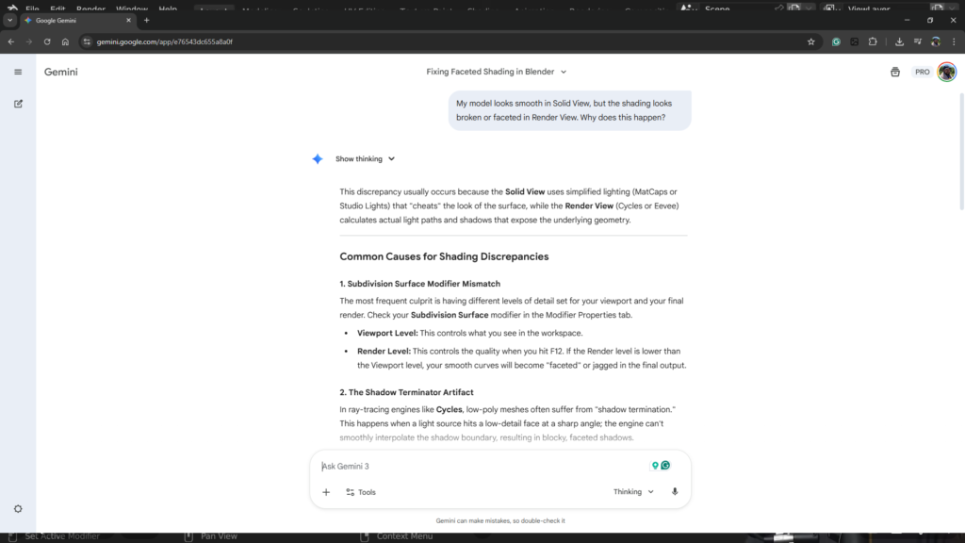The width and height of the screenshot is (965, 543).
Task: Click the PRO badge button
Action: point(922,72)
